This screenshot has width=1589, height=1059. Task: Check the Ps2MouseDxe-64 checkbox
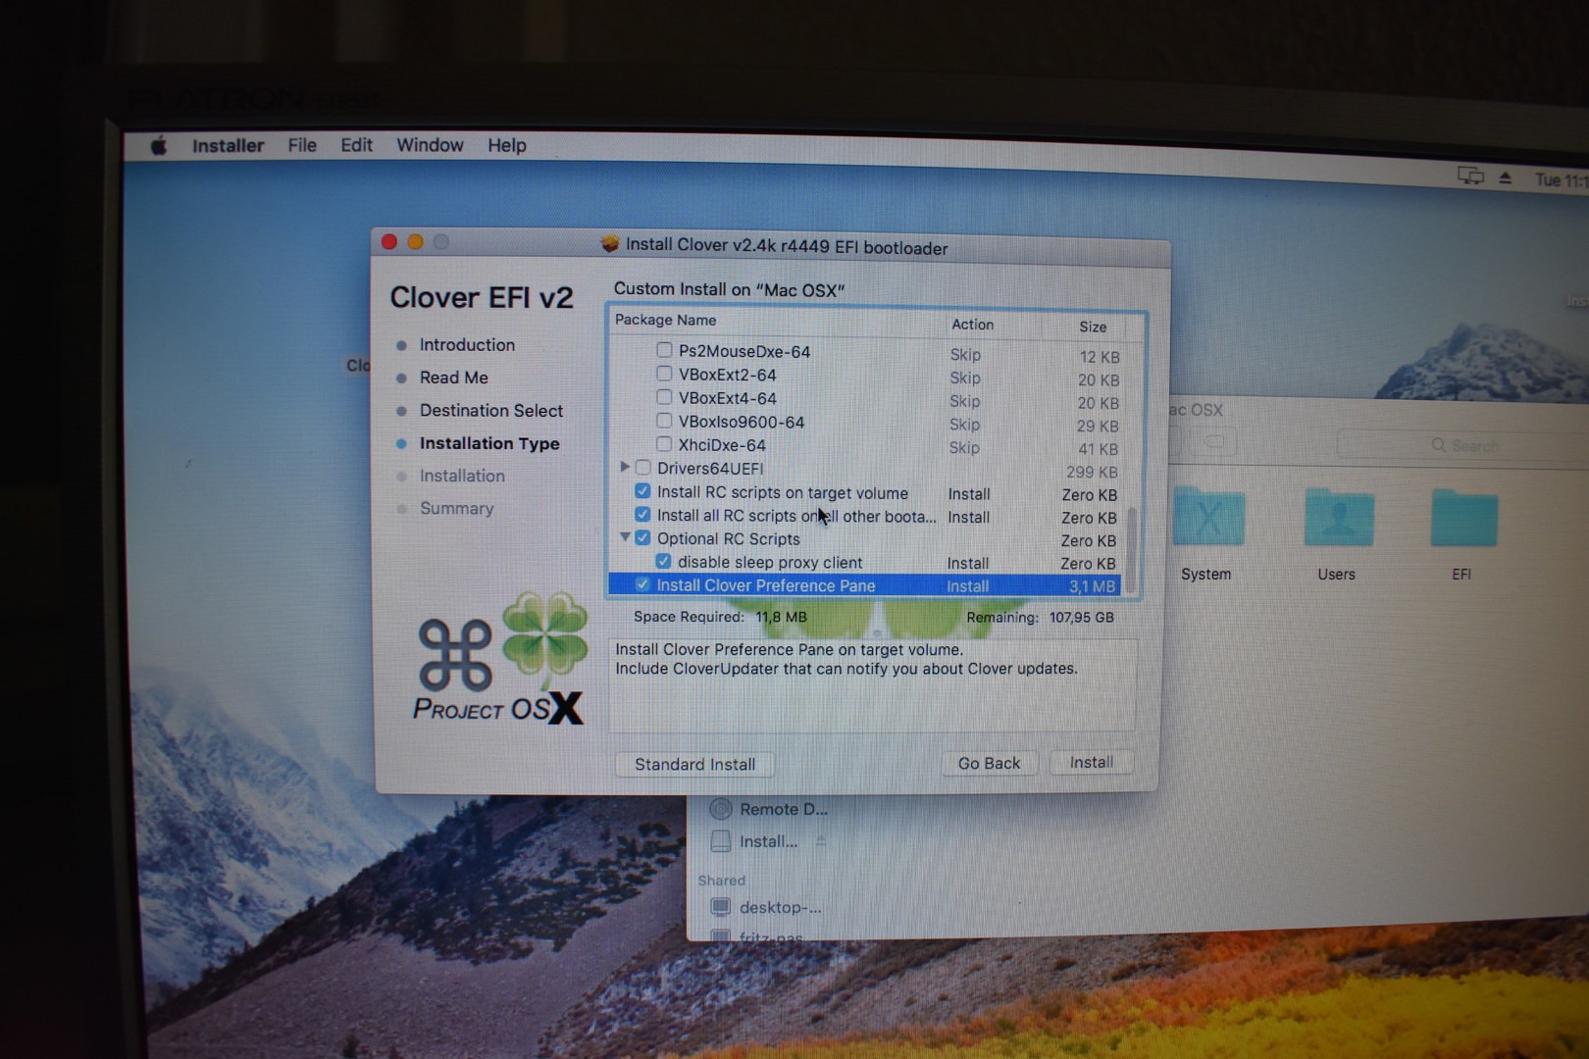664,350
